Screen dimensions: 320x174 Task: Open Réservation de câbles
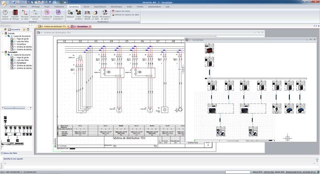pos(105,15)
